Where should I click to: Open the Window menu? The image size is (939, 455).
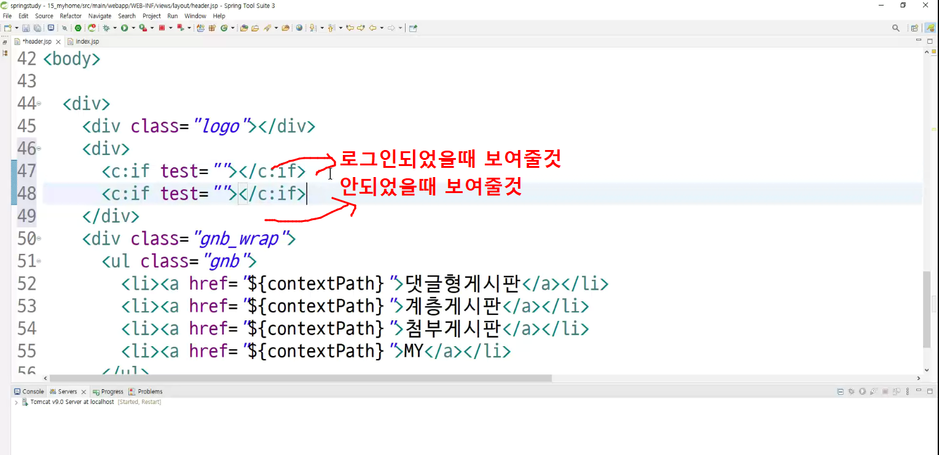click(x=195, y=16)
